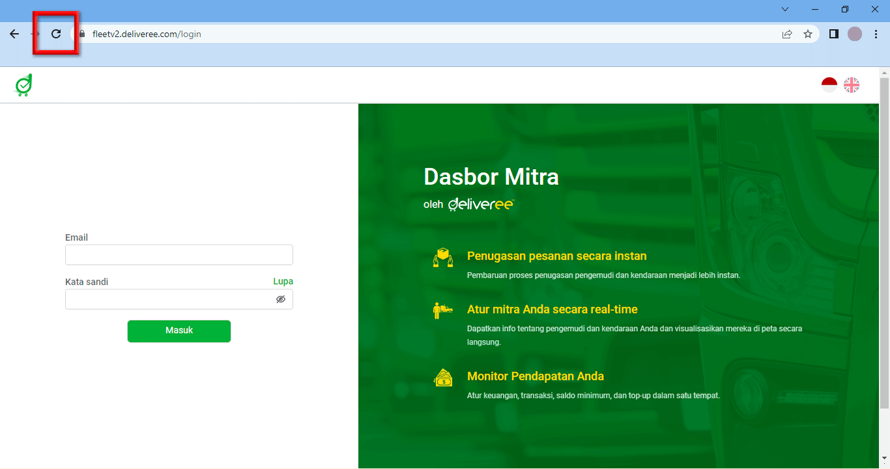Open the Chrome profile avatar
Screen dimensions: 890x469
click(x=855, y=34)
